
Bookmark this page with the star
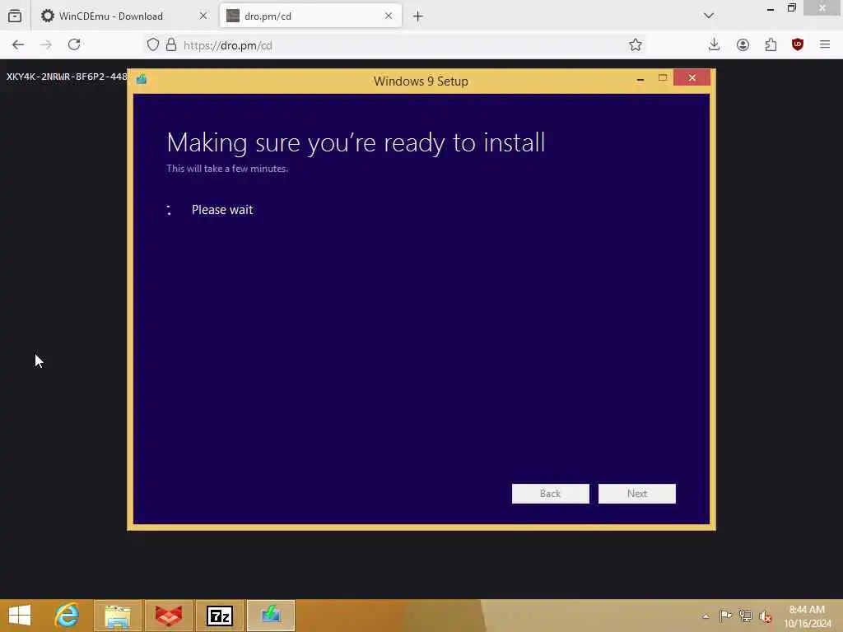click(636, 45)
